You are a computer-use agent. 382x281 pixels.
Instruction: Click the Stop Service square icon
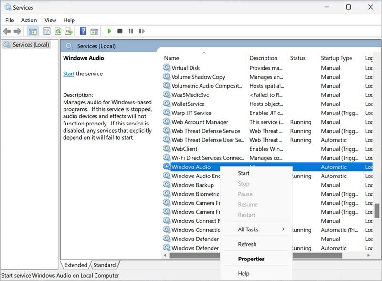120,31
